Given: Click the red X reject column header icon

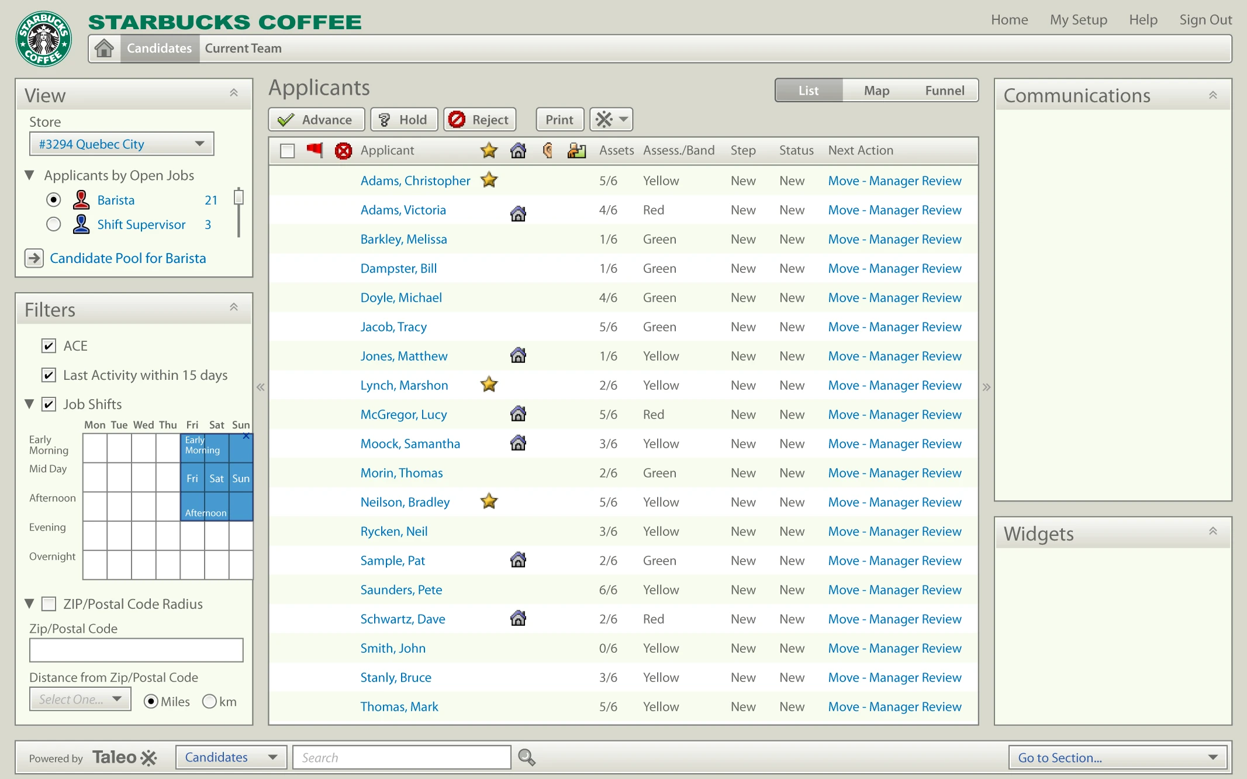Looking at the screenshot, I should [343, 151].
